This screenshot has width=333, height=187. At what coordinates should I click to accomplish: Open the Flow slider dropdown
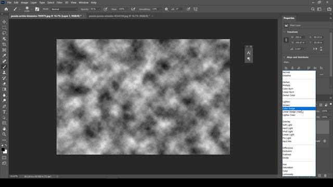pyautogui.click(x=127, y=9)
